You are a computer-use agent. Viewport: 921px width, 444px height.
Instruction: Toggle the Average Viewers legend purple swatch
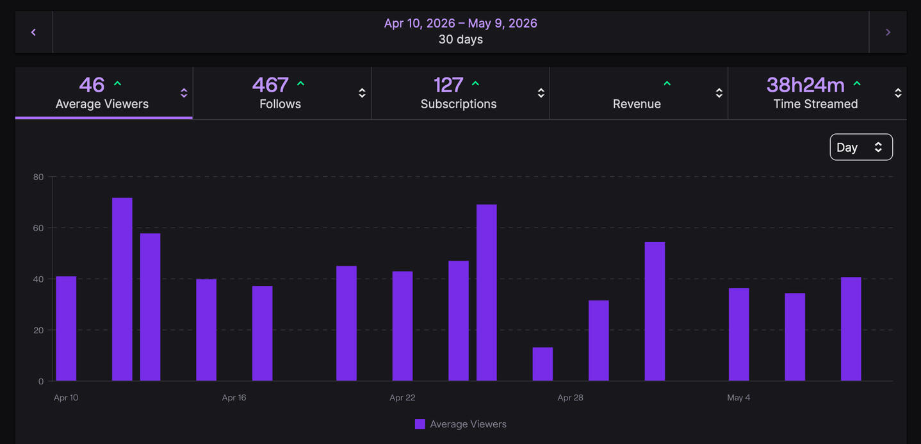(420, 424)
